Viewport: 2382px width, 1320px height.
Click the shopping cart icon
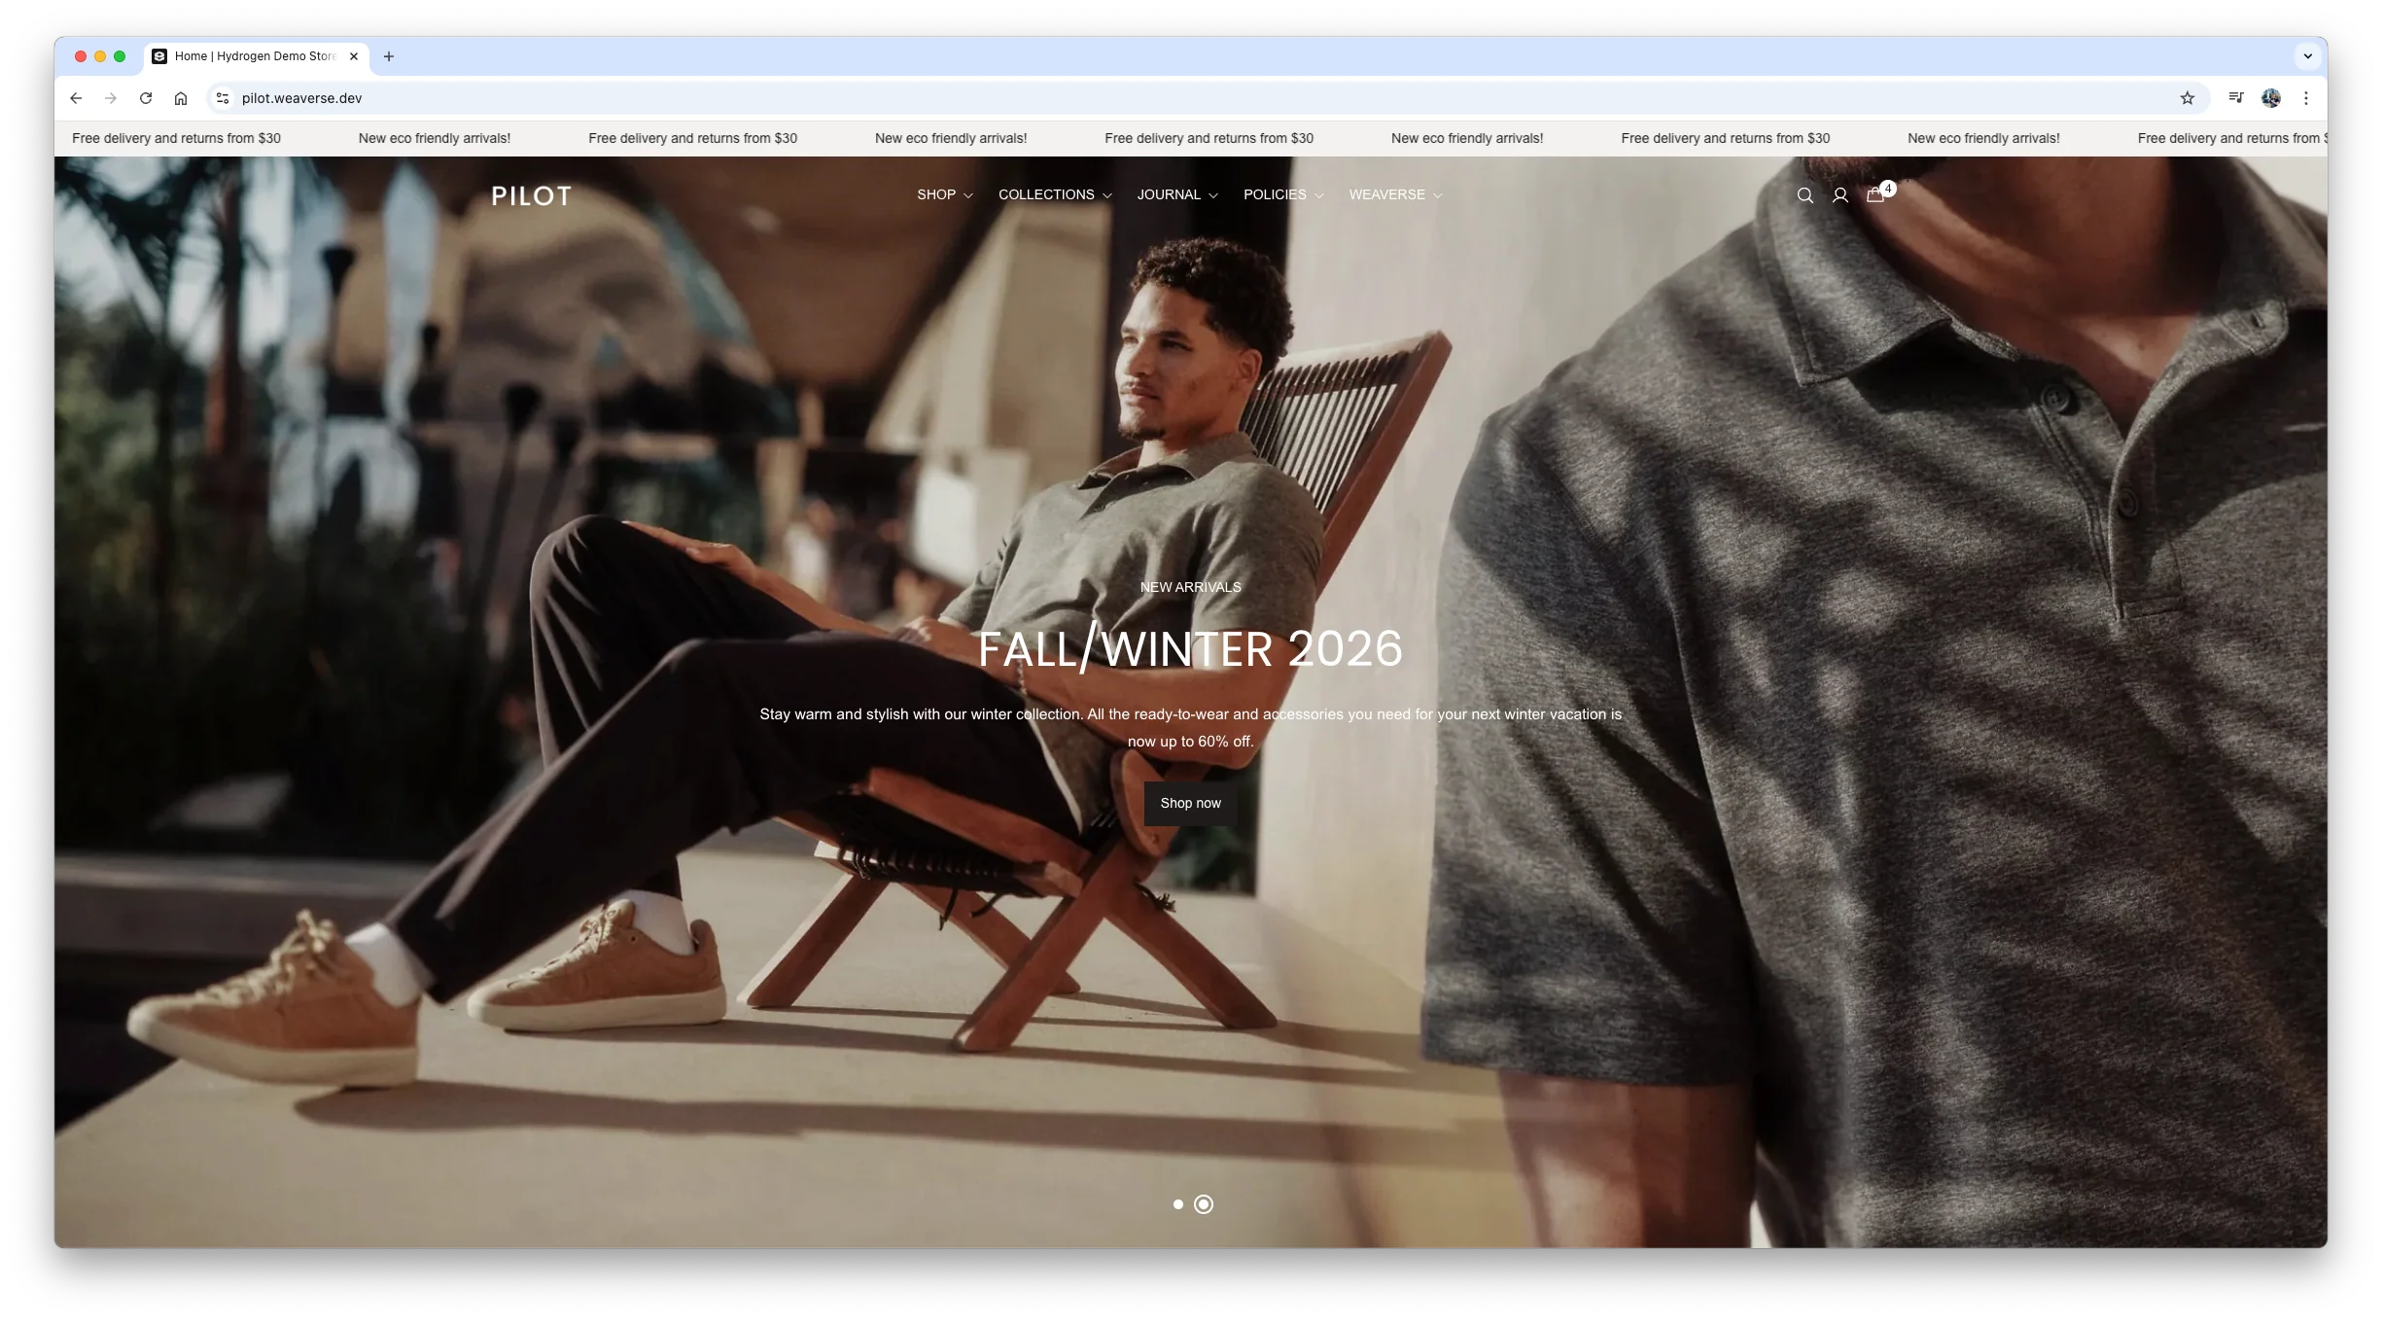tap(1874, 195)
